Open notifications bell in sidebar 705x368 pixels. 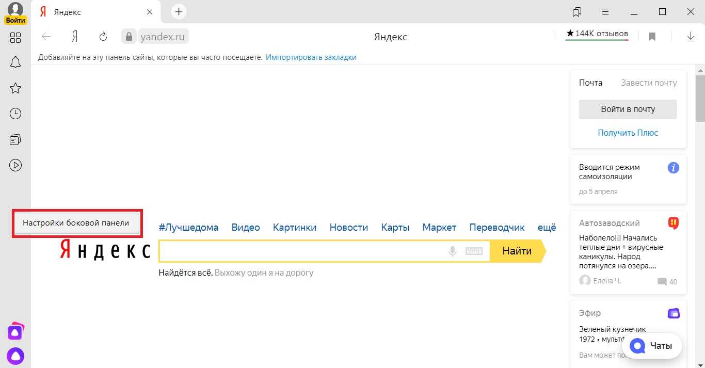point(15,62)
